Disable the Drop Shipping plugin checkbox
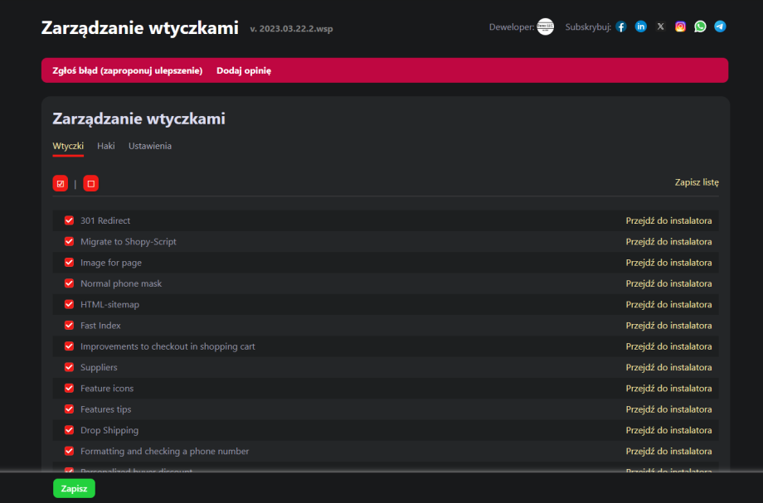The width and height of the screenshot is (763, 503). tap(70, 430)
